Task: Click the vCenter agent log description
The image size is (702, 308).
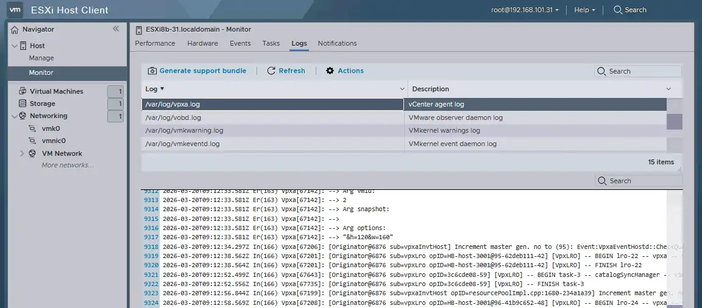Action: pos(436,104)
